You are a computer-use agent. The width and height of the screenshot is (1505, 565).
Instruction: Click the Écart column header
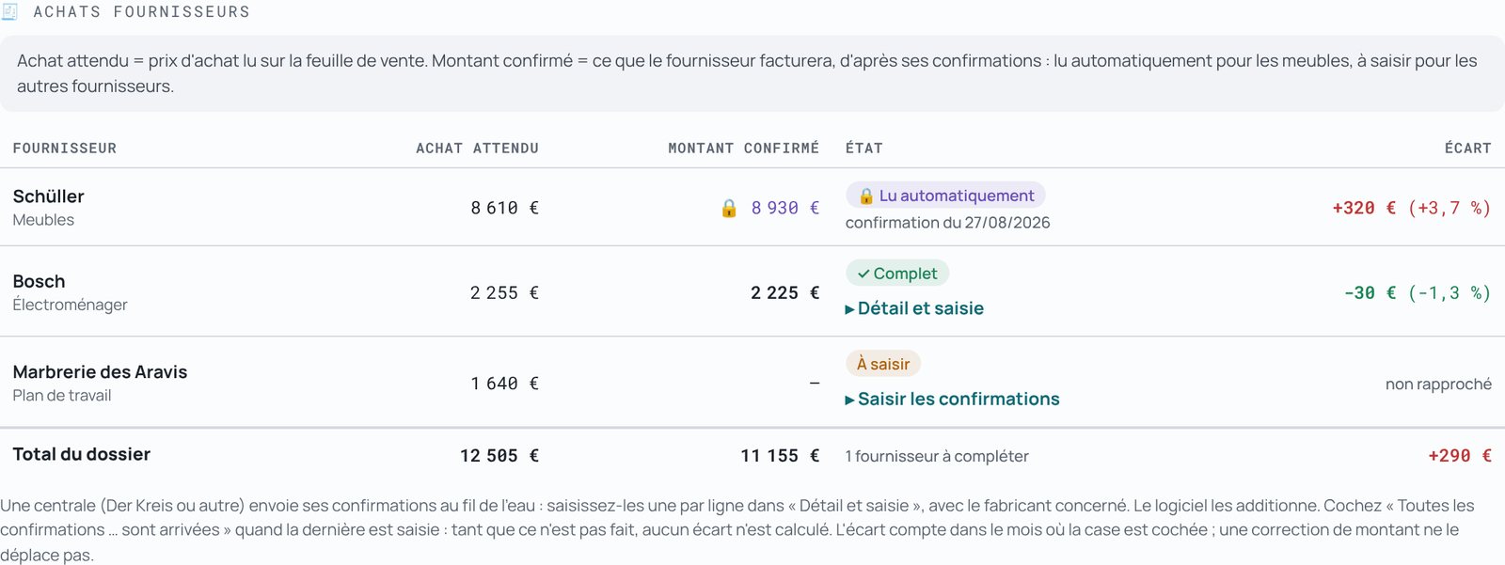pos(1467,149)
